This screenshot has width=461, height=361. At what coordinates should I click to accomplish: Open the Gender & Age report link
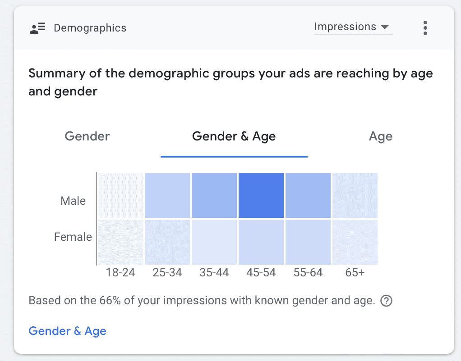pyautogui.click(x=67, y=331)
